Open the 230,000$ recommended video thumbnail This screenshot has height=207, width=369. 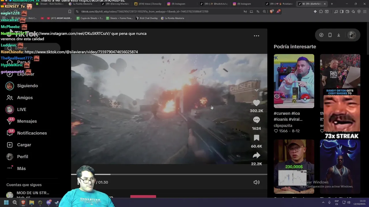click(294, 167)
